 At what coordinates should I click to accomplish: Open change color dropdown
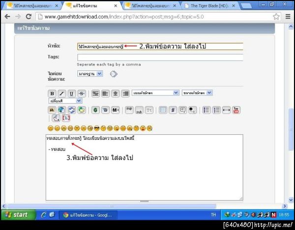click(x=65, y=101)
